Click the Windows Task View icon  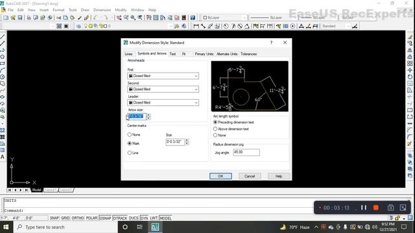(x=139, y=227)
